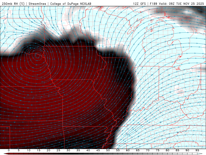Click the colorbar label "10"
The image size is (206, 155).
[29, 150]
